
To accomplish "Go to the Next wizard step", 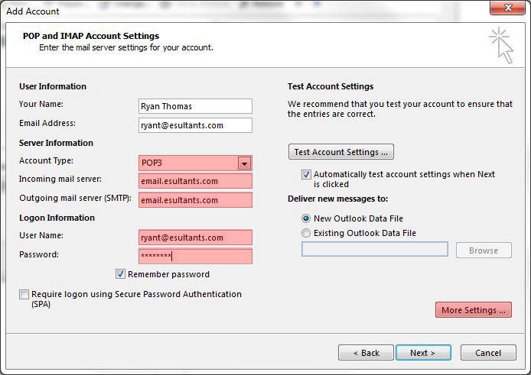I will point(423,353).
